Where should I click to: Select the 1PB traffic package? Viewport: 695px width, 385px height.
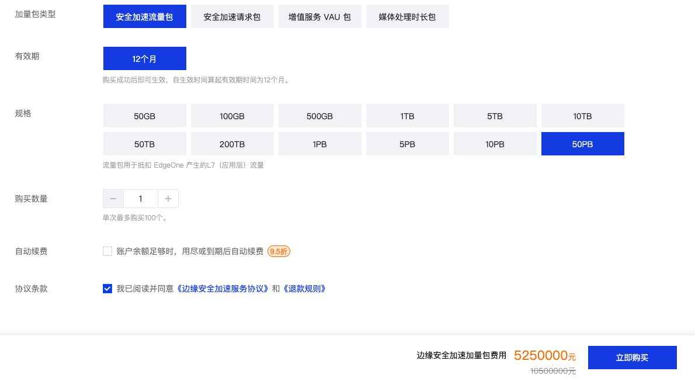319,144
